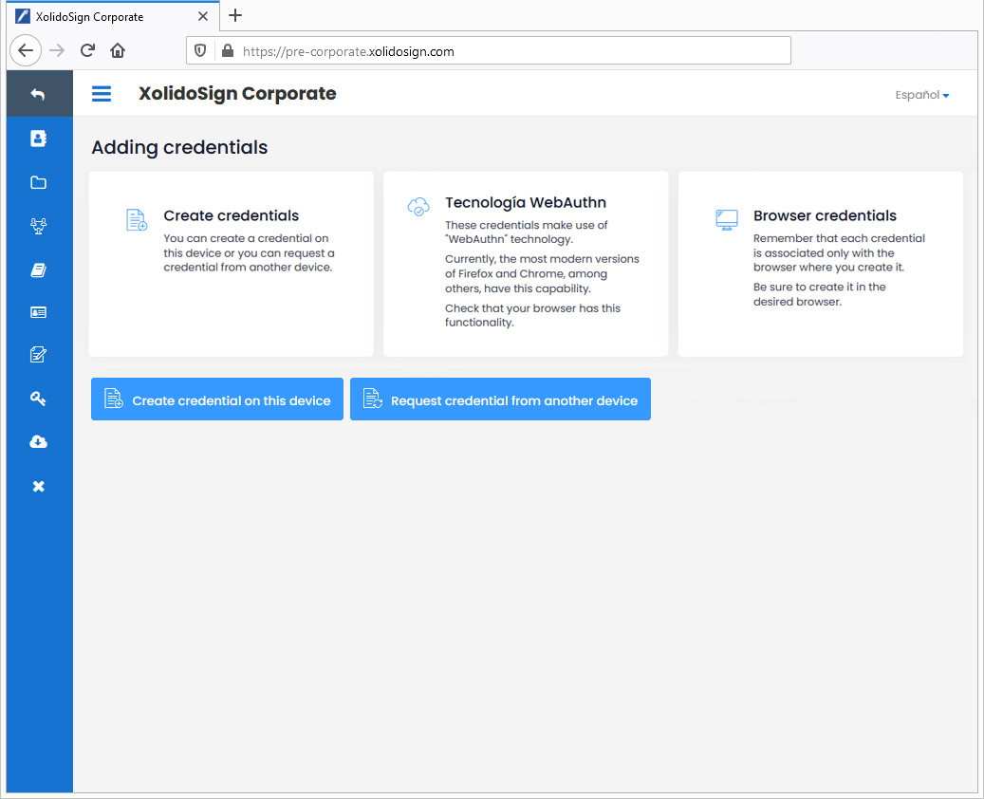Open a new browser tab with plus
984x799 pixels.
tap(235, 15)
